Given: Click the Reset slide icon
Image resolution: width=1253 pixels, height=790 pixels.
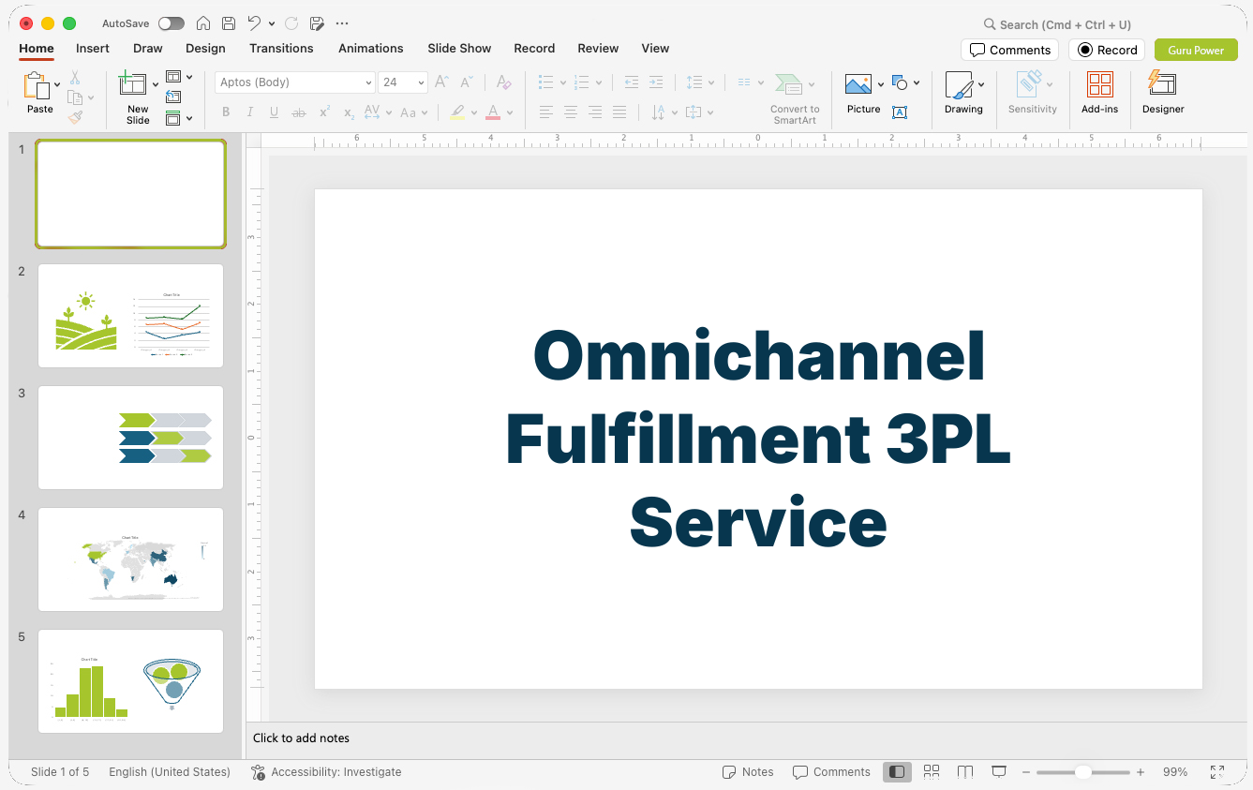Looking at the screenshot, I should (173, 97).
